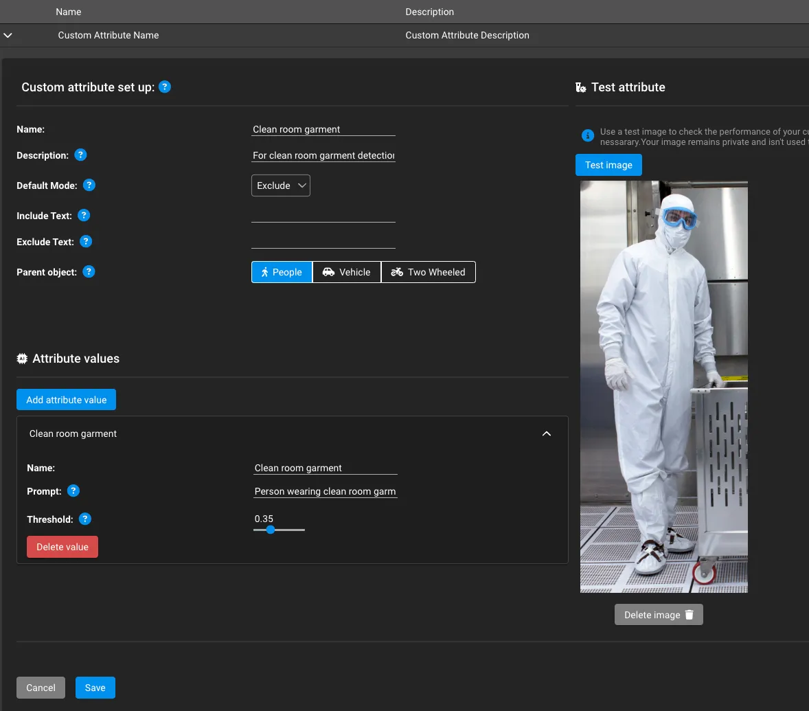Collapse the Clean room garment value panel
This screenshot has height=711, width=809.
pyautogui.click(x=547, y=433)
